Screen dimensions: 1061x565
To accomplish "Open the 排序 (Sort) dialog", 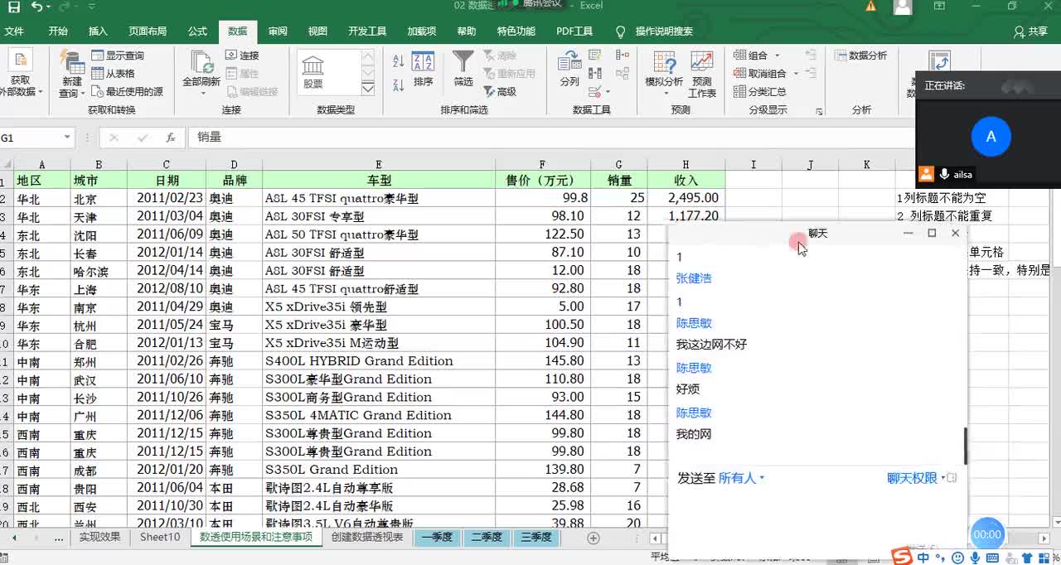I will pyautogui.click(x=423, y=70).
